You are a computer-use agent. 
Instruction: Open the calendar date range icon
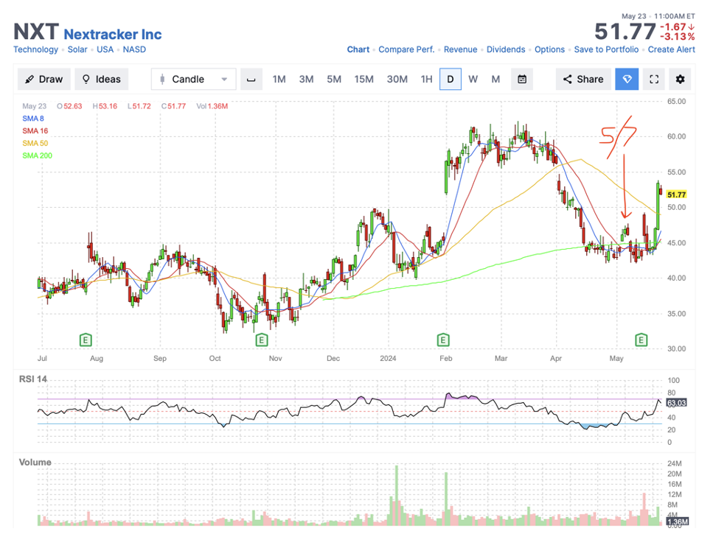522,79
